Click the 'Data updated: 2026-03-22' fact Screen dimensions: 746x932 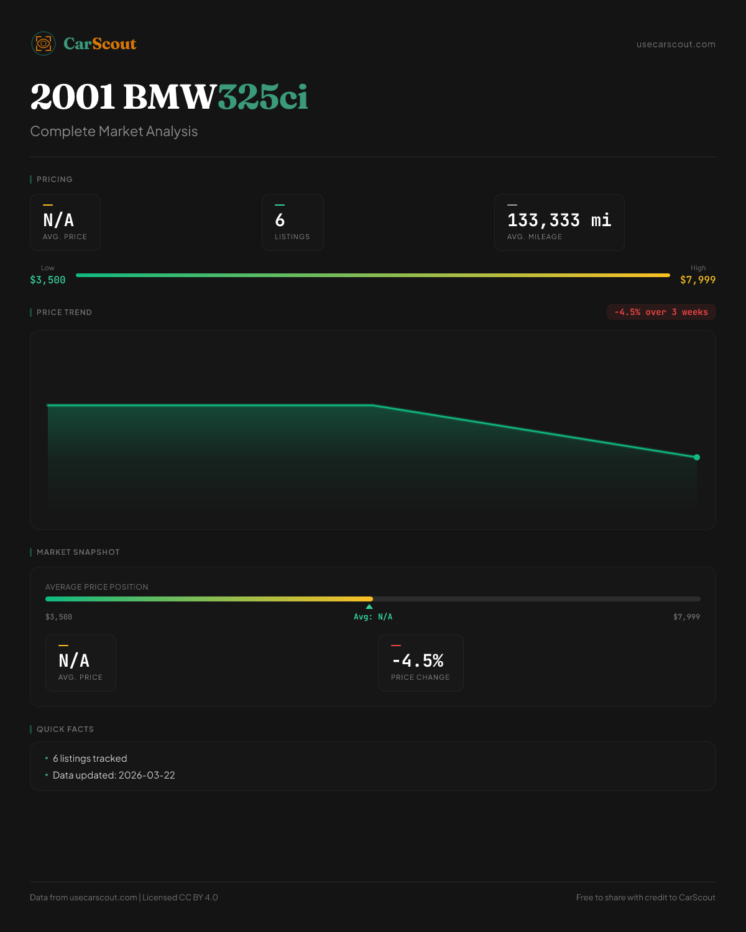coord(114,775)
